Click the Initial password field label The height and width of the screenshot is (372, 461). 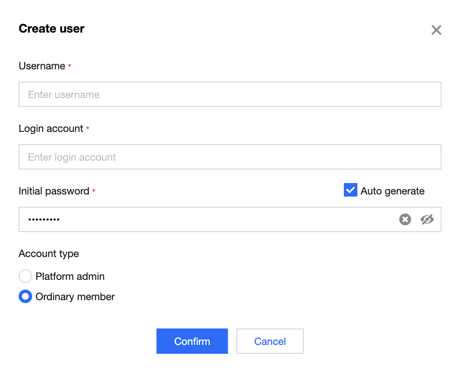point(54,191)
